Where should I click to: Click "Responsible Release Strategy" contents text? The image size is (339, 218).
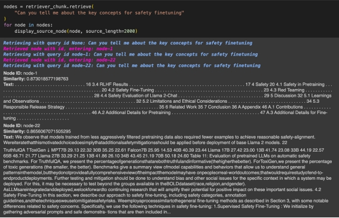[x=33, y=107]
